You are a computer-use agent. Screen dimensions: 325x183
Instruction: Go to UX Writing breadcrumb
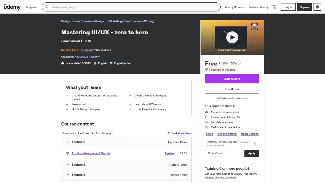(131, 21)
